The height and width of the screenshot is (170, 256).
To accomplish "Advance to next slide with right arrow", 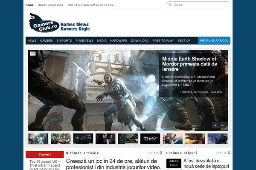I will point(222,125).
